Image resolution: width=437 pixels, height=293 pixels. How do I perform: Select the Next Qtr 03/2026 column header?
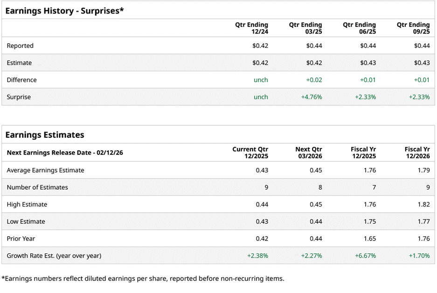coord(308,153)
